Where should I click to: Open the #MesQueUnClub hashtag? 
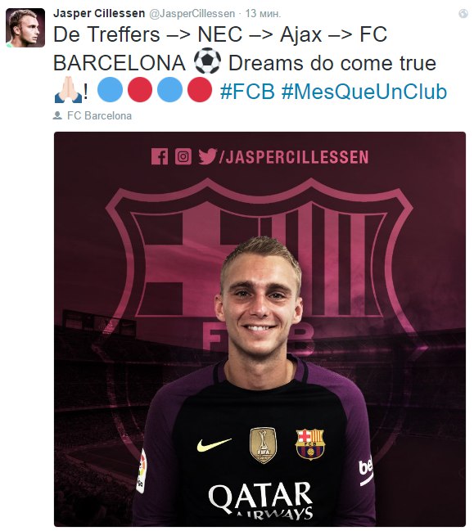[x=364, y=92]
